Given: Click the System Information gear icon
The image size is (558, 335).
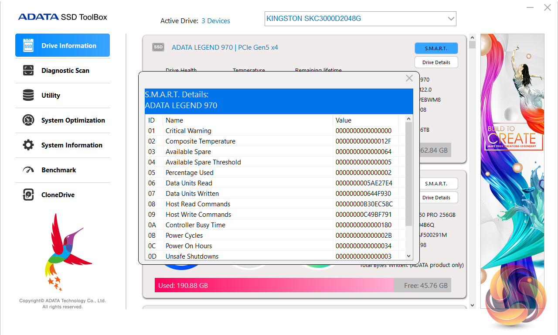Looking at the screenshot, I should [28, 145].
